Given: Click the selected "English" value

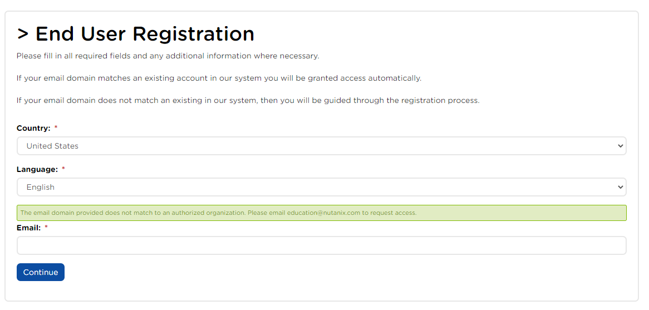Looking at the screenshot, I should pyautogui.click(x=41, y=187).
